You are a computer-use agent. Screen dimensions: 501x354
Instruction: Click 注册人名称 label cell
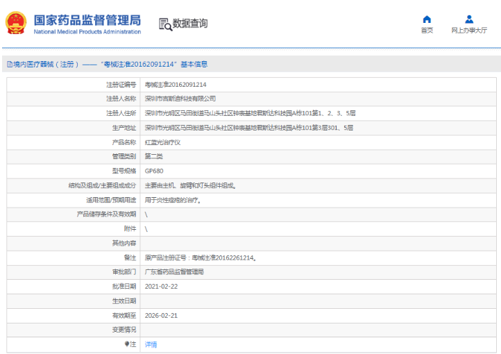click(74, 99)
